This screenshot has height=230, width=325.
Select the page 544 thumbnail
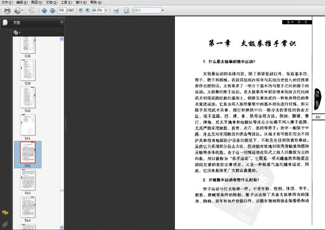click(x=28, y=207)
